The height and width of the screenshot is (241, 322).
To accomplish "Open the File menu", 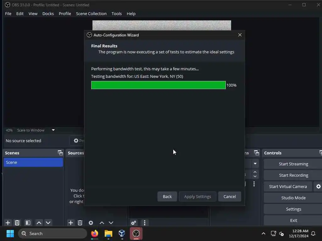I will (x=8, y=13).
